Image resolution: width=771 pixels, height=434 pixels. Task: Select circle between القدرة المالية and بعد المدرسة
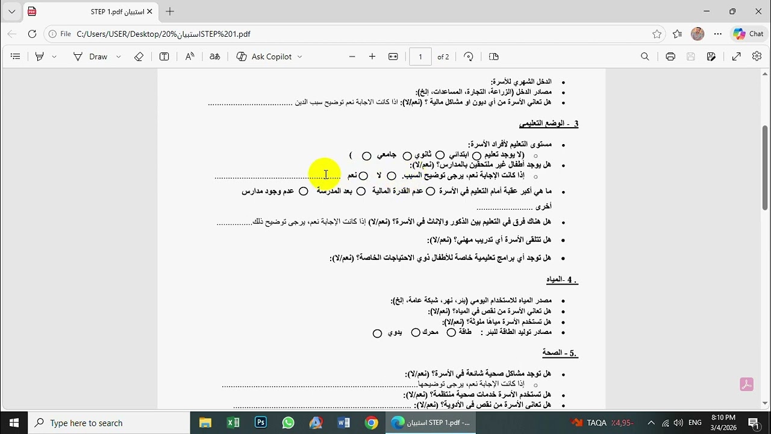point(361,191)
